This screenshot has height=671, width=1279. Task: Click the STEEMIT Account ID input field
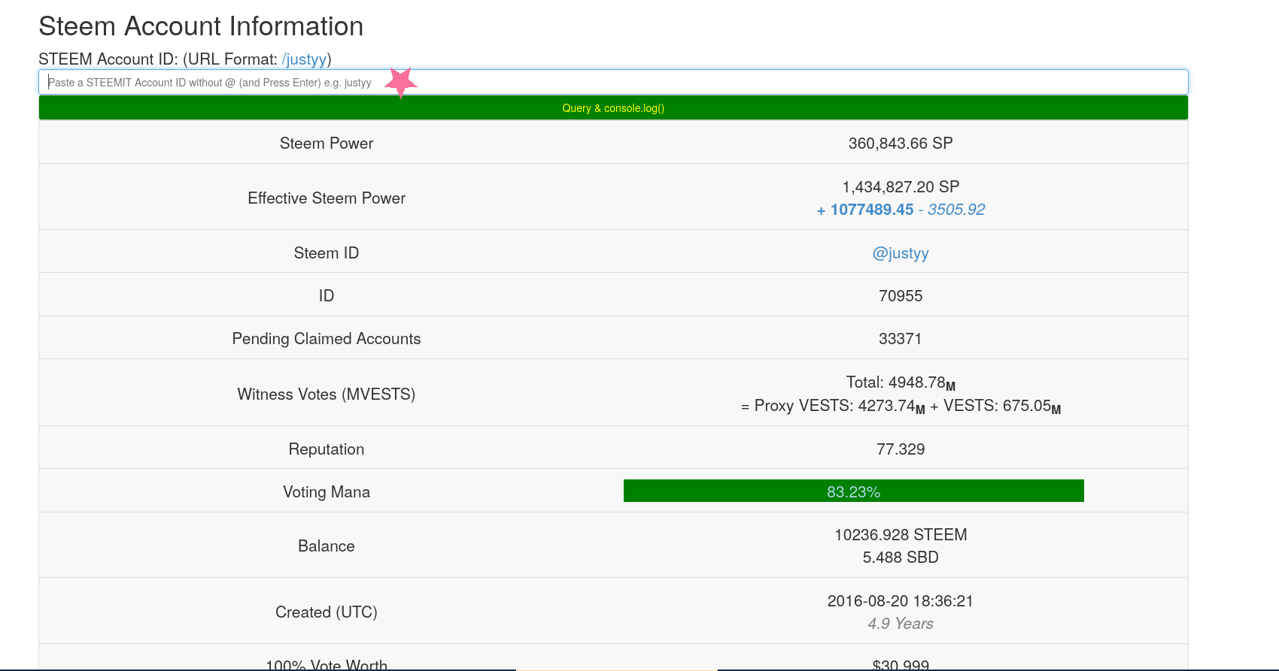(x=613, y=82)
